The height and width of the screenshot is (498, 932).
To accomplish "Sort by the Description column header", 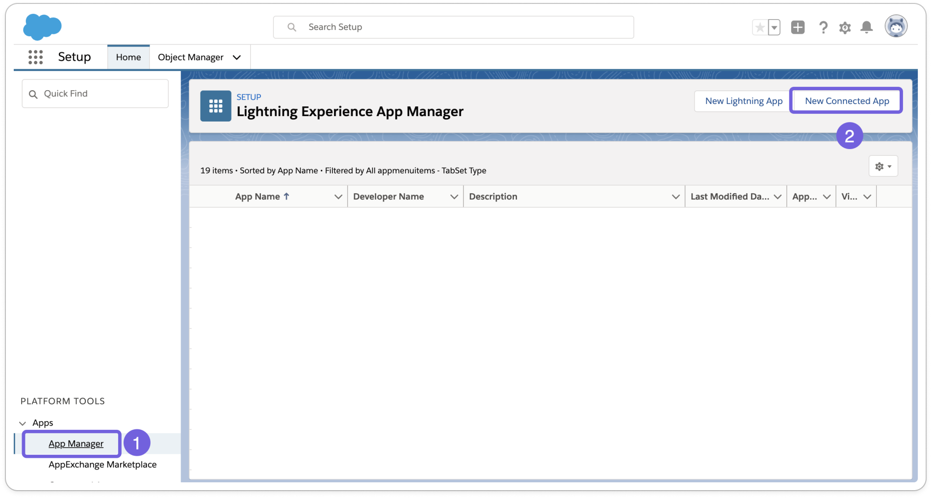I will point(493,197).
